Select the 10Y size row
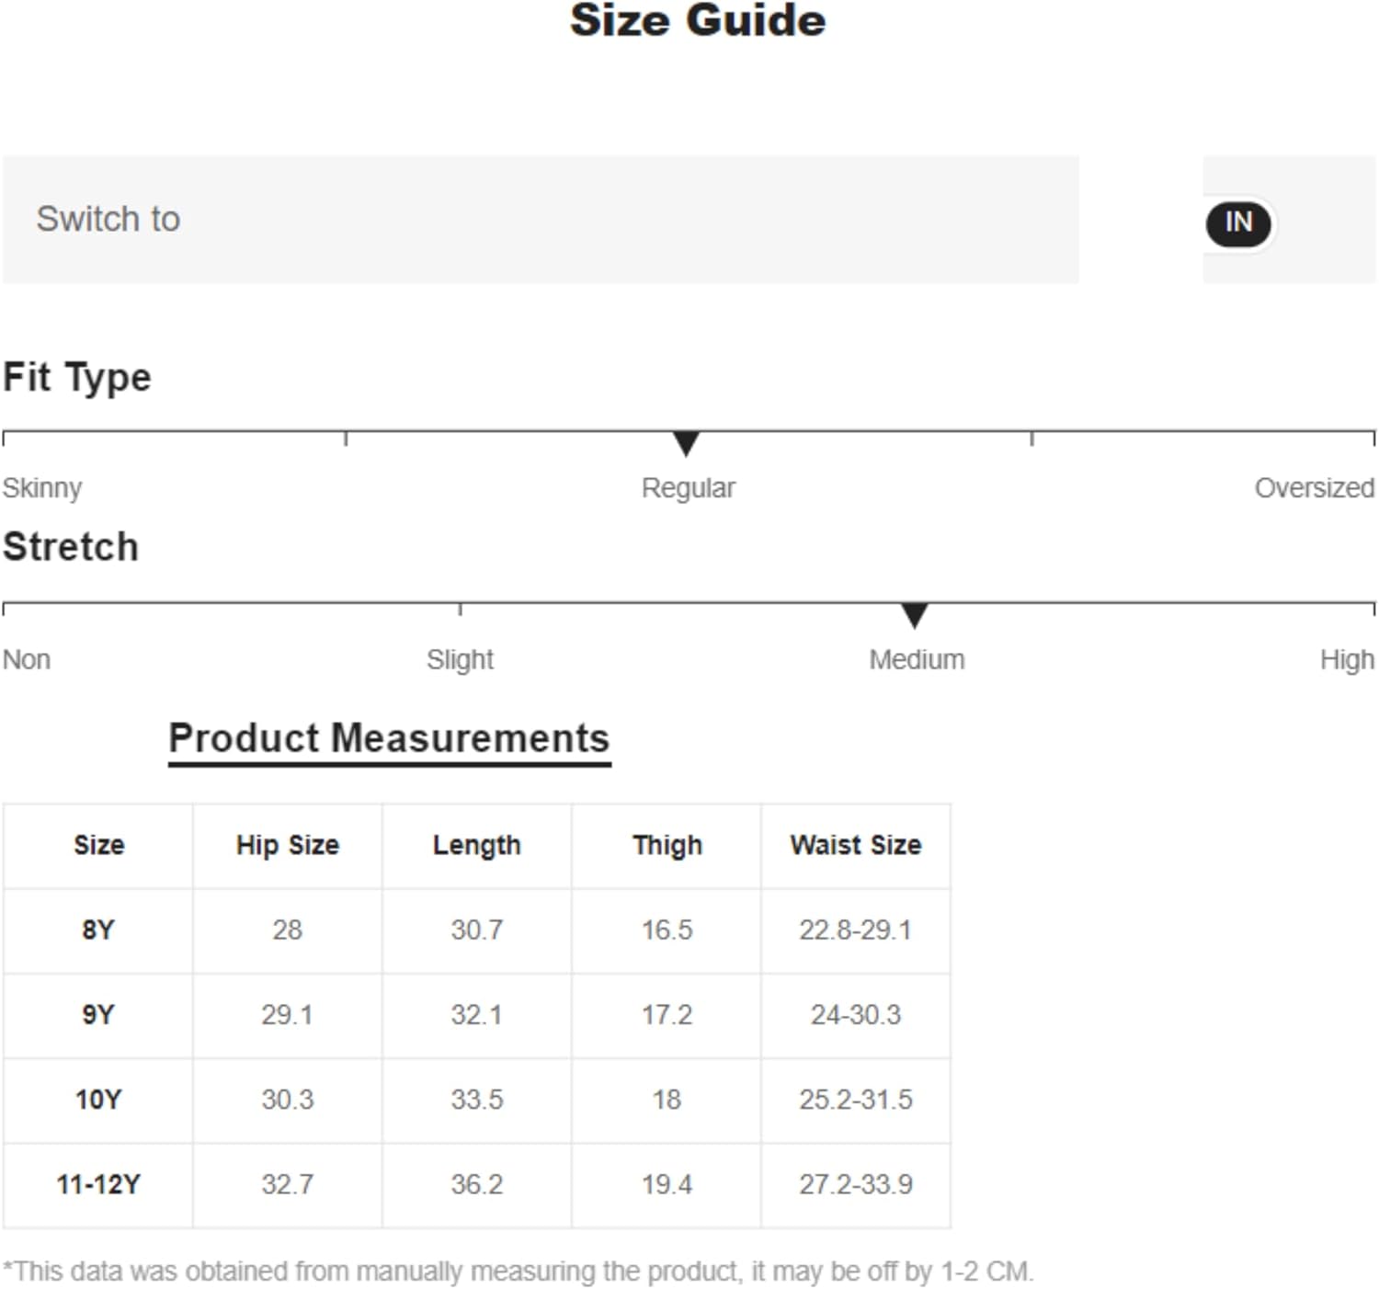 click(x=476, y=1100)
